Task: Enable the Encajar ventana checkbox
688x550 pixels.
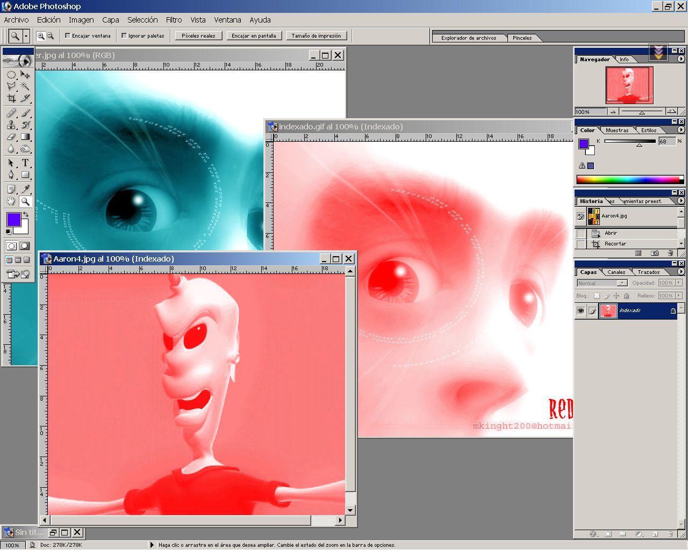Action: [68, 36]
